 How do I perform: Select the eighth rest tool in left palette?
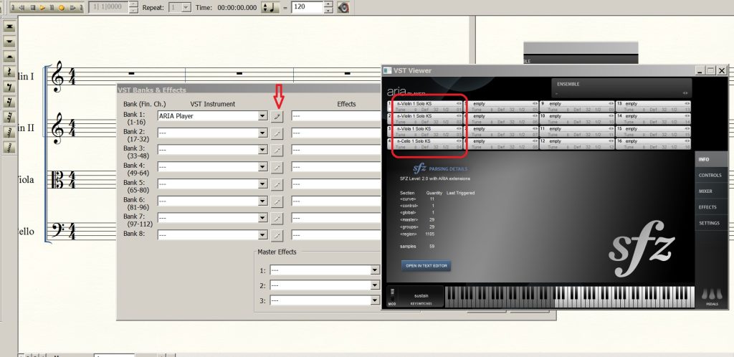pyautogui.click(x=10, y=86)
